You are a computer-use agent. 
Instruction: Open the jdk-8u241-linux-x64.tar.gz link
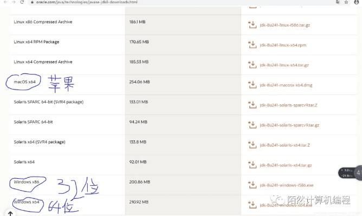coord(284,65)
